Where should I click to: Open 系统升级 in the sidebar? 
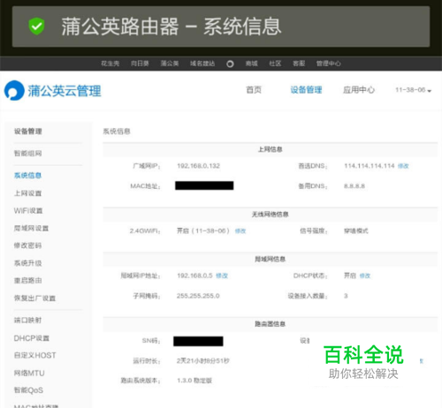[x=28, y=263]
